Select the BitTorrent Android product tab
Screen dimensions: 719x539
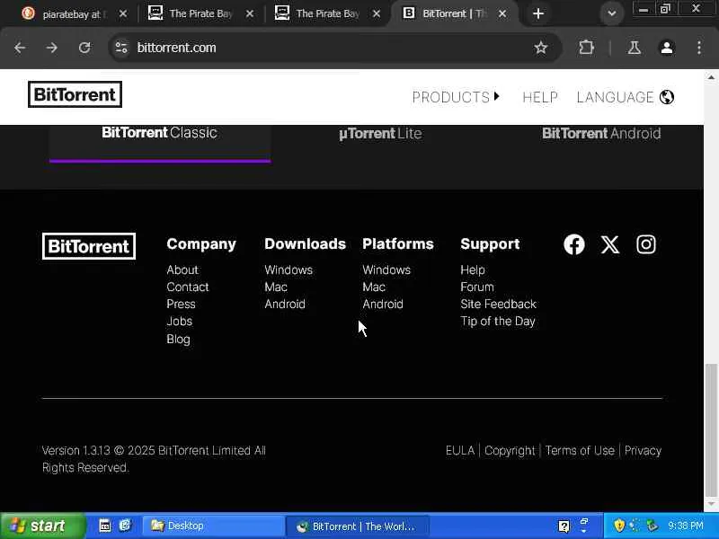[601, 133]
